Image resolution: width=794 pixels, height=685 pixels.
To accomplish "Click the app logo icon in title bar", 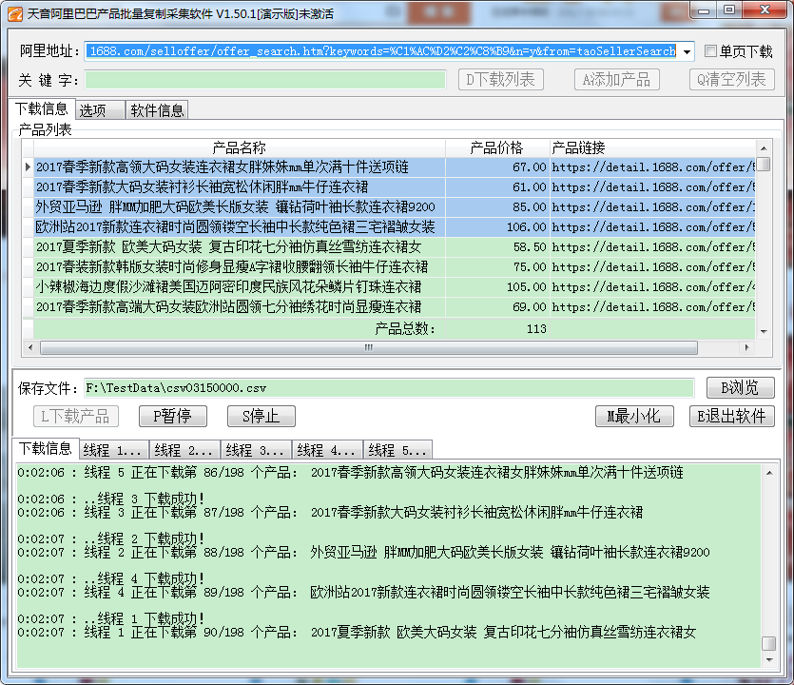I will point(15,13).
